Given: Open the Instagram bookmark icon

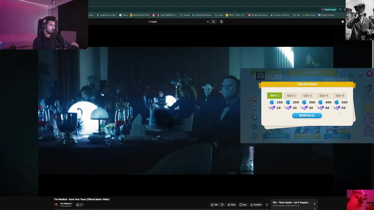Looking at the screenshot, I should 154,15.
